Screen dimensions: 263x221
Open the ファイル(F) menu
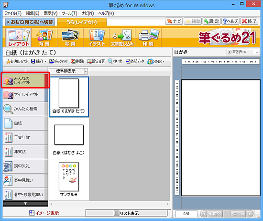tap(13, 13)
